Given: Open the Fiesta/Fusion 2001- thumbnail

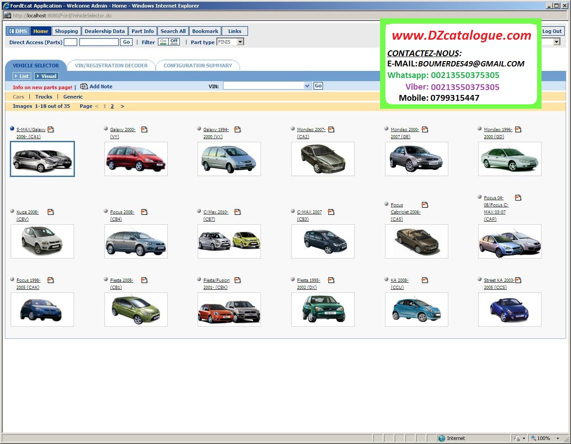Looking at the screenshot, I should click(229, 309).
